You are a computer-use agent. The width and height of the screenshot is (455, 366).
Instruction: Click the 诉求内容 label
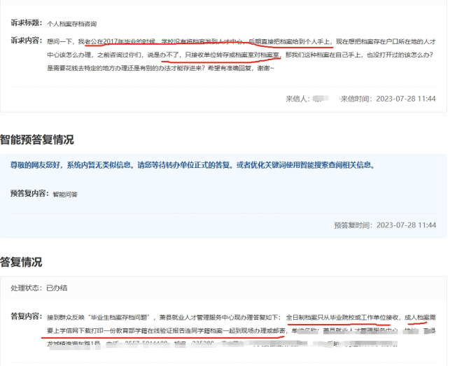pos(27,41)
